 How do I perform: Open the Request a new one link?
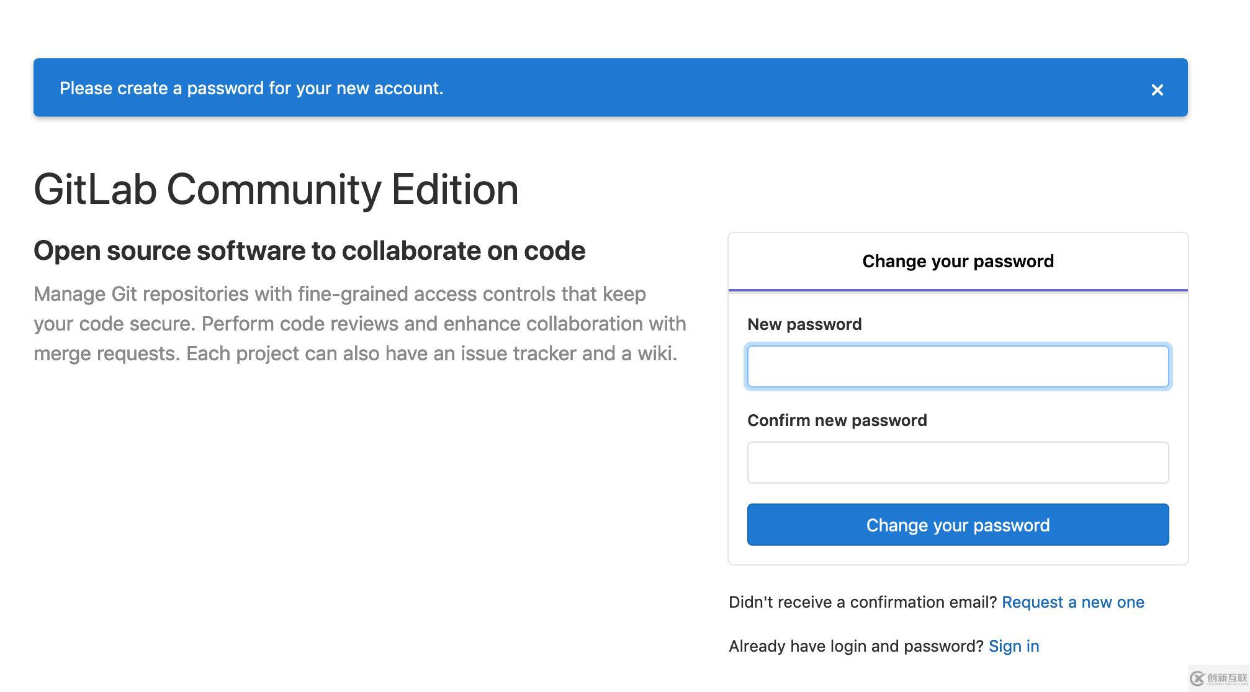pyautogui.click(x=1072, y=602)
